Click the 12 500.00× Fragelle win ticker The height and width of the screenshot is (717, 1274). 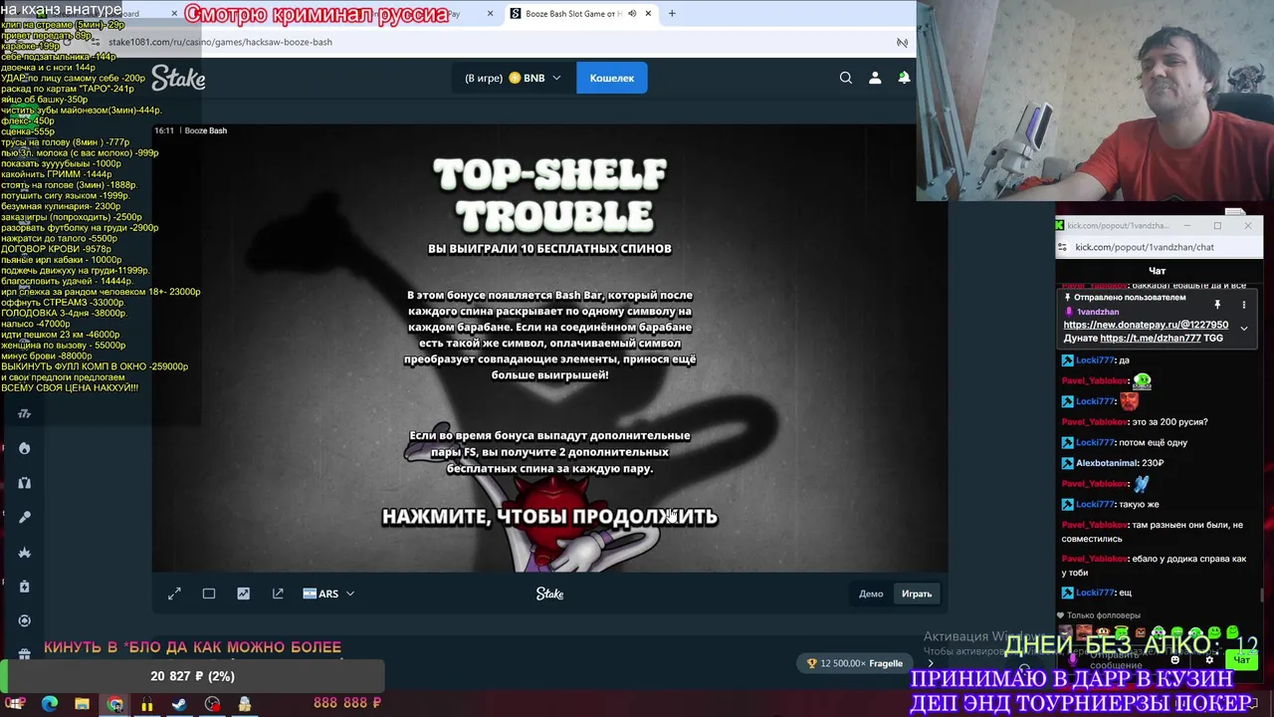857,663
